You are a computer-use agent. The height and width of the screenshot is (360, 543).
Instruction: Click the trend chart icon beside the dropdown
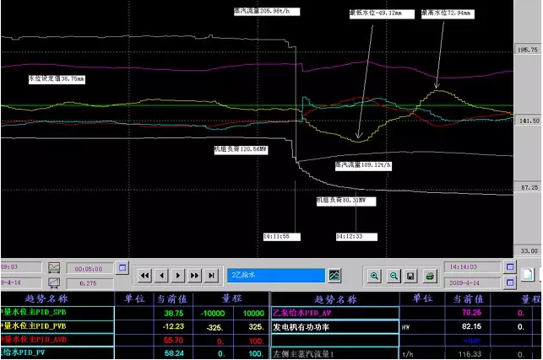[335, 275]
